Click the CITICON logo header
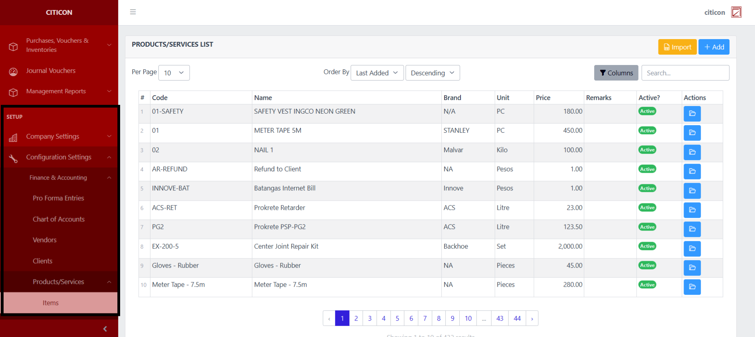The width and height of the screenshot is (755, 337). click(59, 12)
